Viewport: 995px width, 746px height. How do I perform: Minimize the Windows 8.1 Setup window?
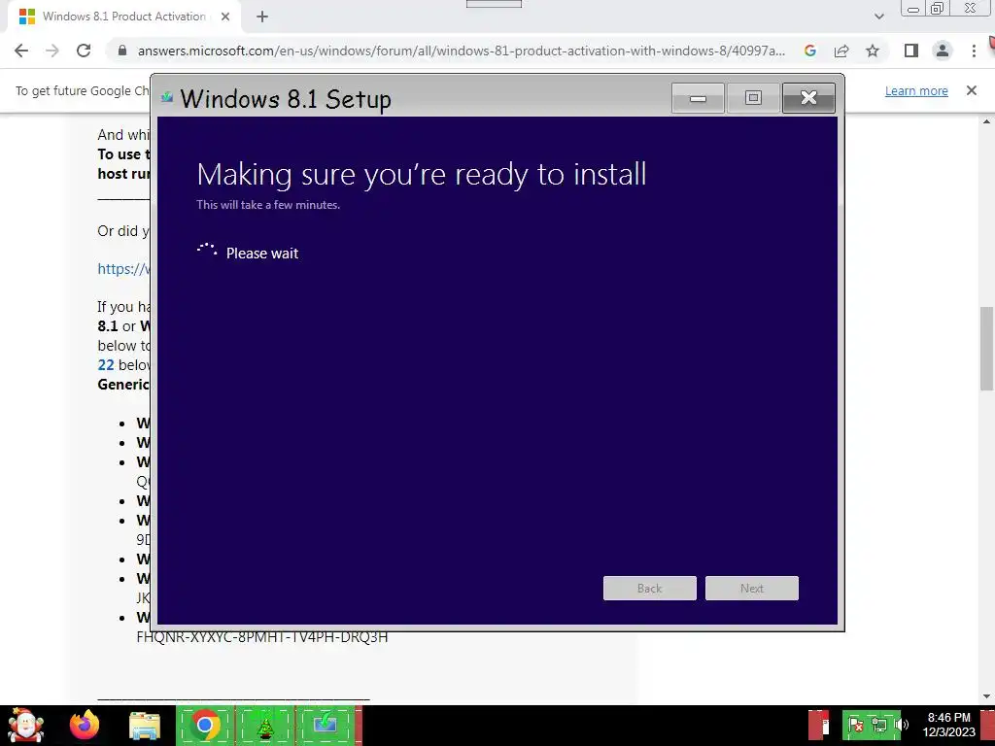click(x=698, y=98)
